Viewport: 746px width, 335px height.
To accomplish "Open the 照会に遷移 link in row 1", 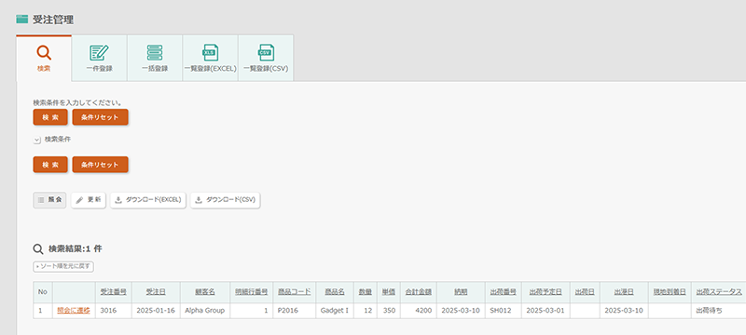I will (74, 311).
